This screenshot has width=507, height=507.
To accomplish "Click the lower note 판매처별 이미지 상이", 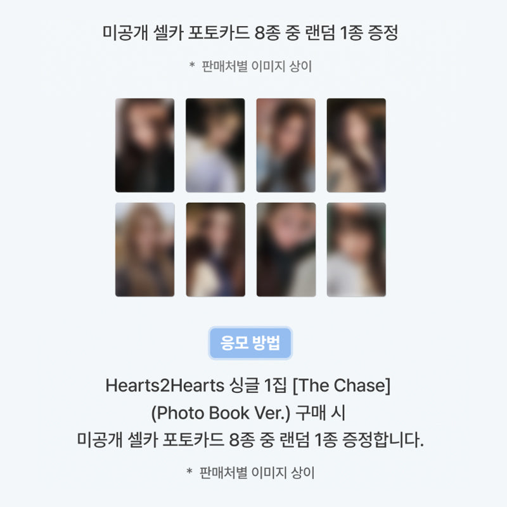I will click(x=257, y=473).
